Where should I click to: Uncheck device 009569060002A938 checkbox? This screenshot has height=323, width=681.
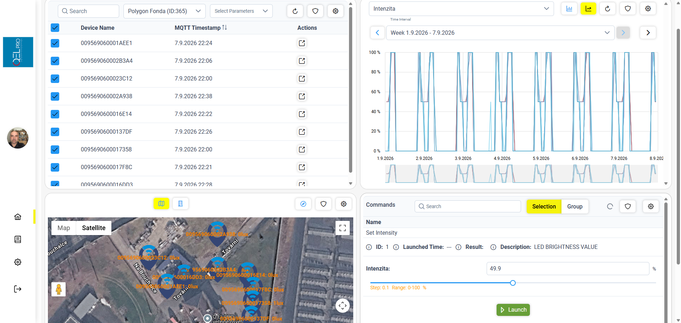click(x=55, y=96)
